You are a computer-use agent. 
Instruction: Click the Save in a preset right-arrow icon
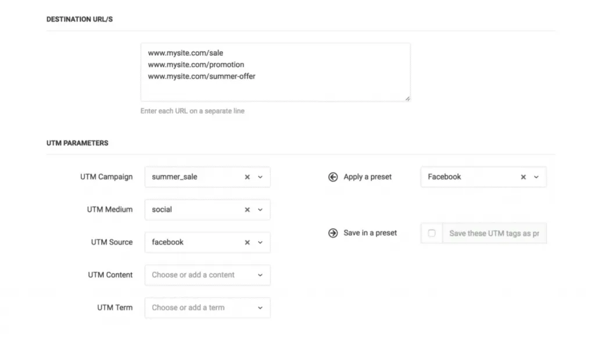click(x=333, y=233)
